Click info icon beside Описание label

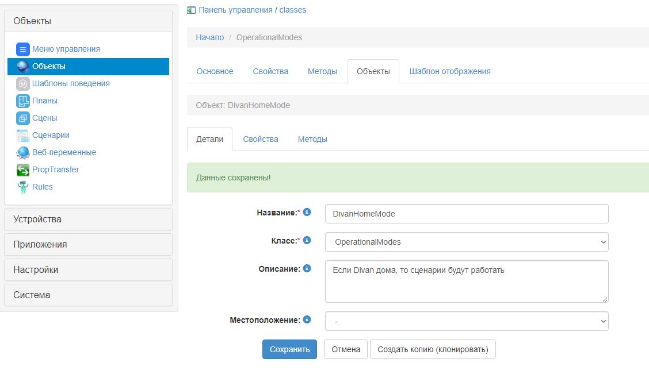pos(307,268)
